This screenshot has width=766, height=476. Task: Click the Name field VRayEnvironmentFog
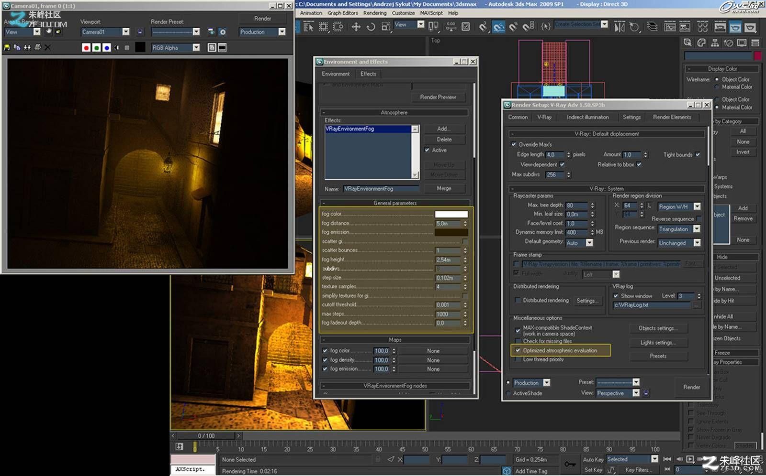381,189
